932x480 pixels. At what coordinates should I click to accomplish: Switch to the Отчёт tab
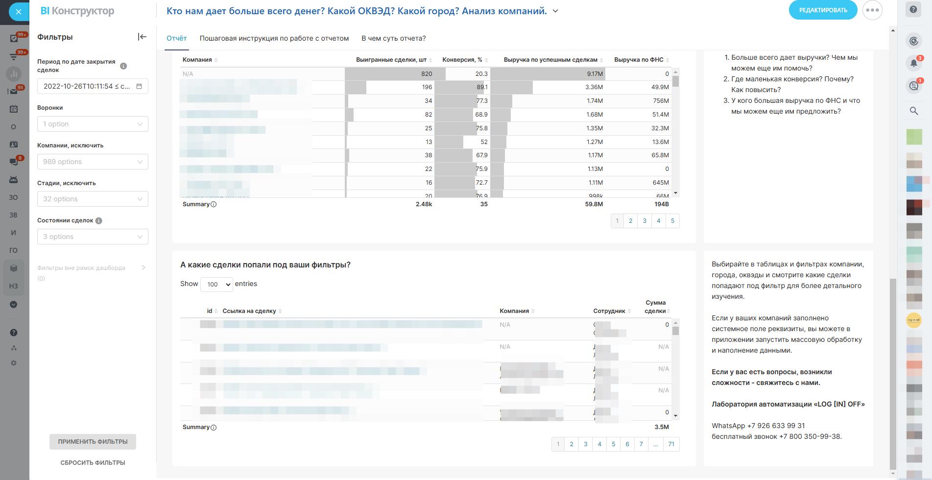tap(177, 38)
